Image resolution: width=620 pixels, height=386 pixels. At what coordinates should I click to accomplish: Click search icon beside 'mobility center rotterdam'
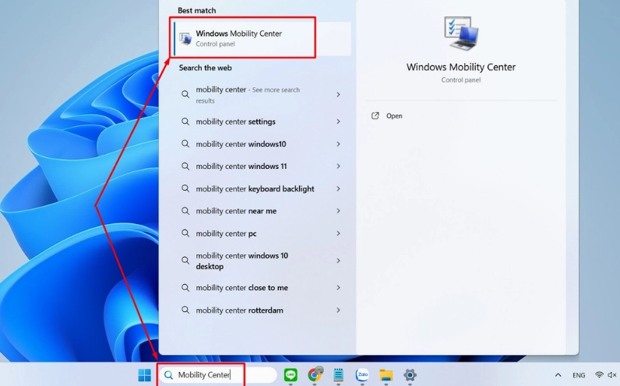point(185,311)
